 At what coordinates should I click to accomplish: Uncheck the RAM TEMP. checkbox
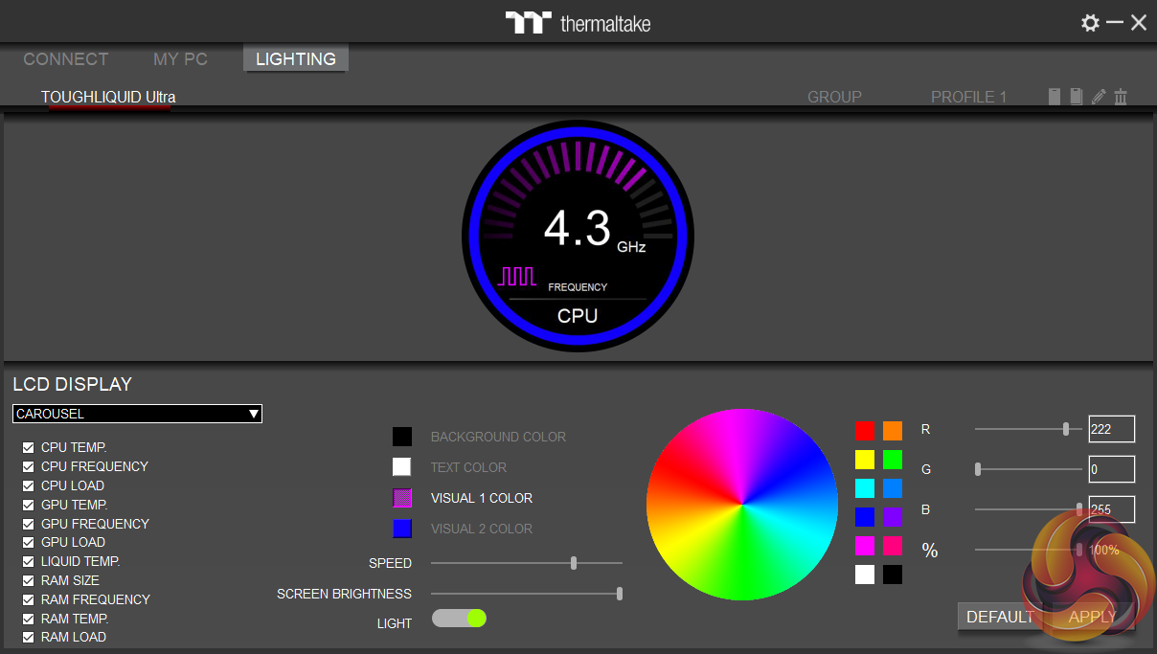28,619
